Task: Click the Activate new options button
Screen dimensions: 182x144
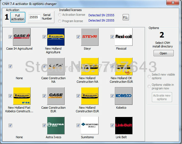Action: coord(162,97)
